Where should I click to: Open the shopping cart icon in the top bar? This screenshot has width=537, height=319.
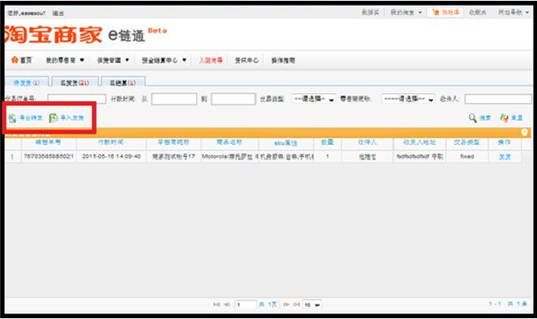point(436,12)
